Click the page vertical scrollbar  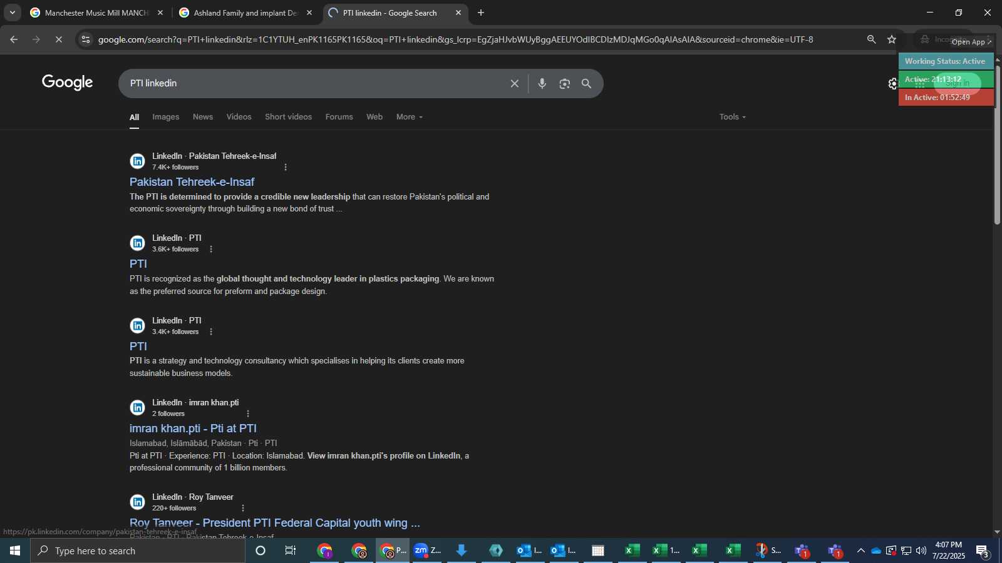997,144
